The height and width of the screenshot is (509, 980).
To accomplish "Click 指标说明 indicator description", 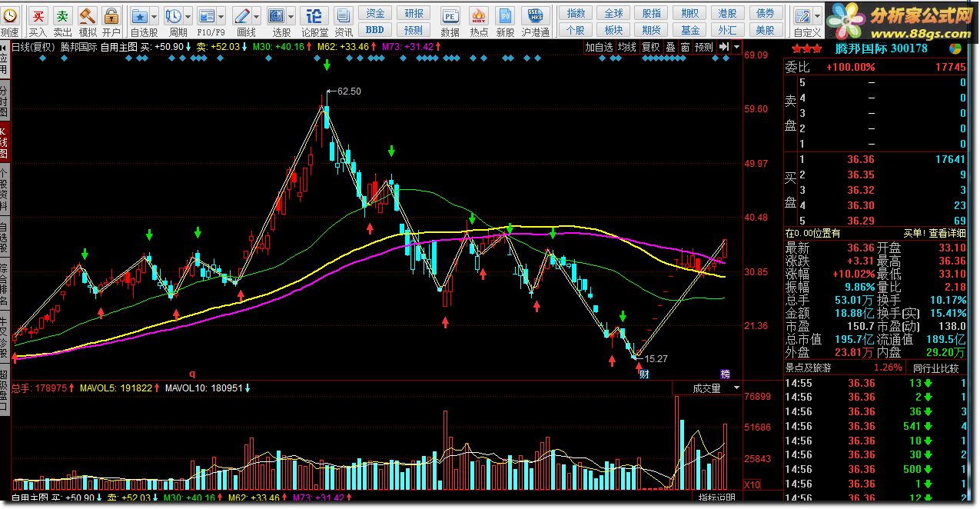I will [717, 498].
